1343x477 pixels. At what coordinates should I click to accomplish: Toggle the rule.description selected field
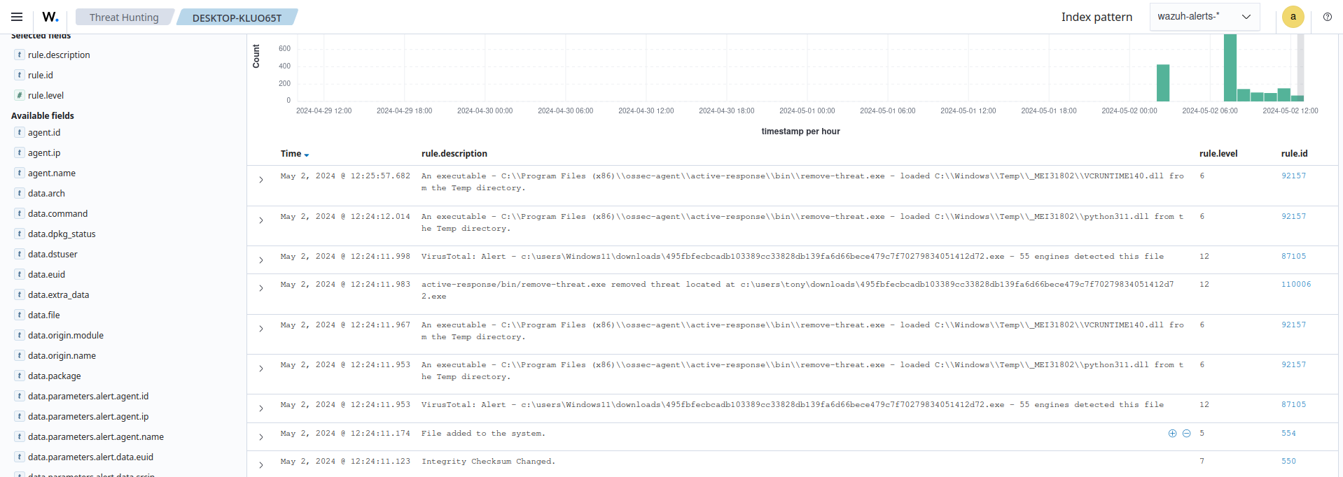pyautogui.click(x=59, y=55)
